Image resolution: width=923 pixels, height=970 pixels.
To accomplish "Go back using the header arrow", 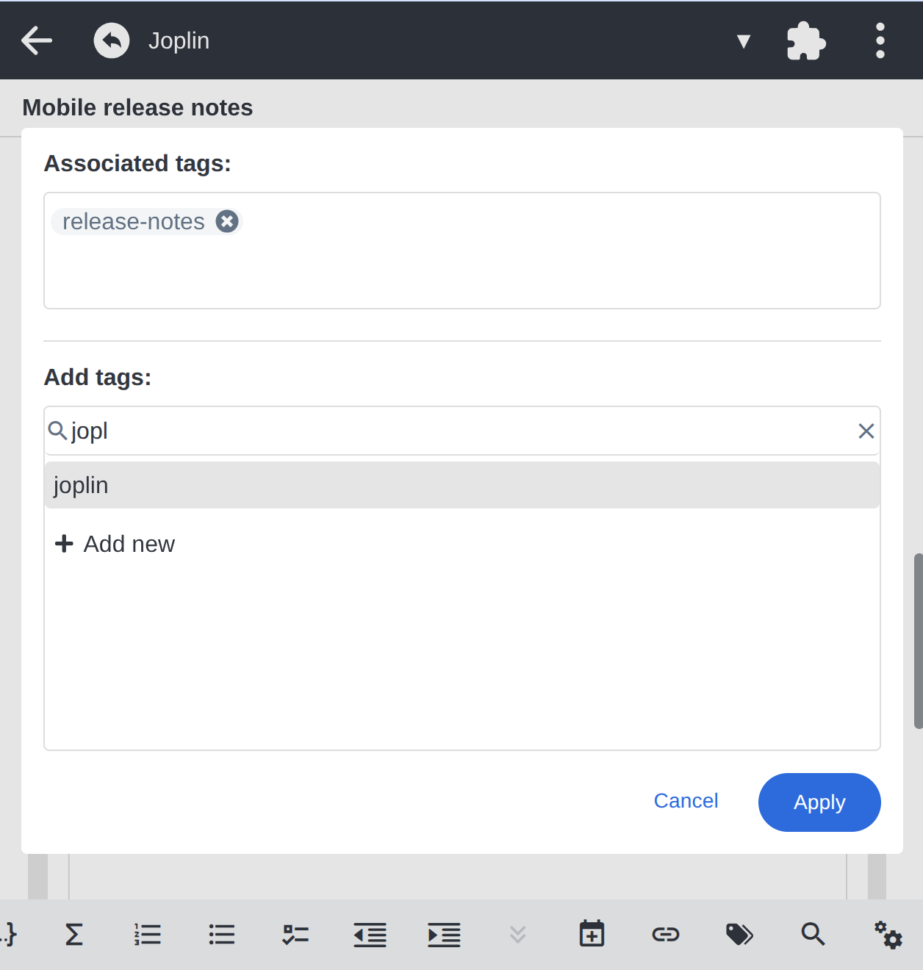I will [37, 40].
